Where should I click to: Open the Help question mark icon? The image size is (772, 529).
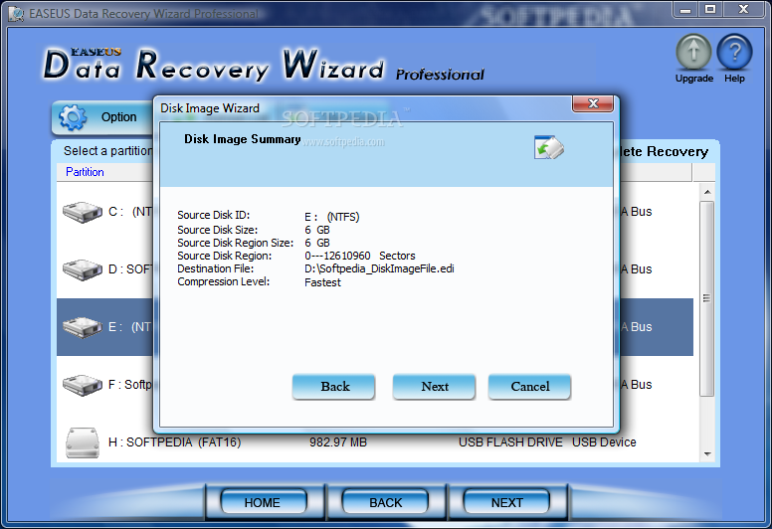734,51
